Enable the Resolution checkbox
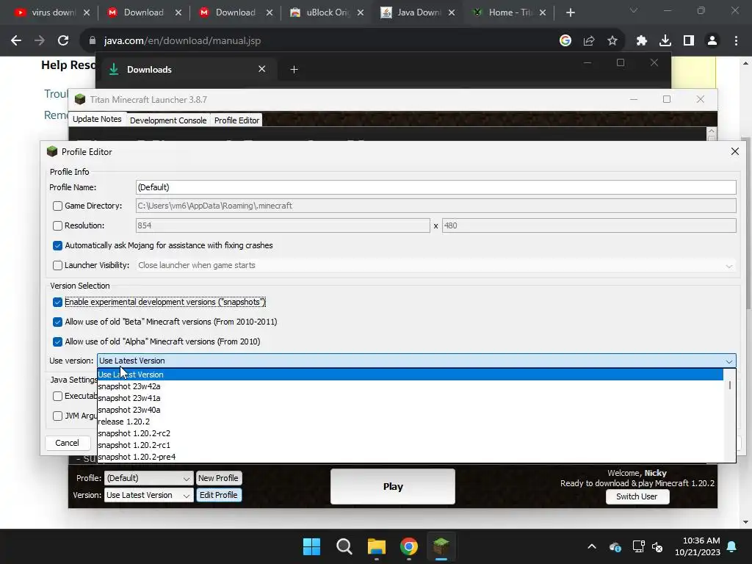This screenshot has width=752, height=564. [x=57, y=225]
